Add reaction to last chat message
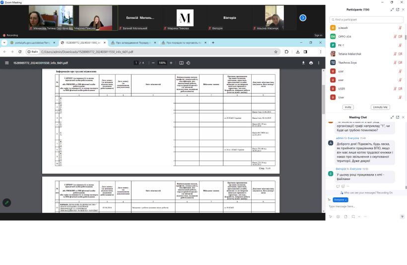 [x=343, y=186]
